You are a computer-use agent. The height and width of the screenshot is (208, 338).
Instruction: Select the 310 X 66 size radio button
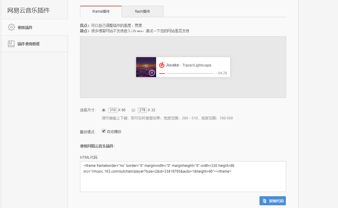(x=104, y=110)
